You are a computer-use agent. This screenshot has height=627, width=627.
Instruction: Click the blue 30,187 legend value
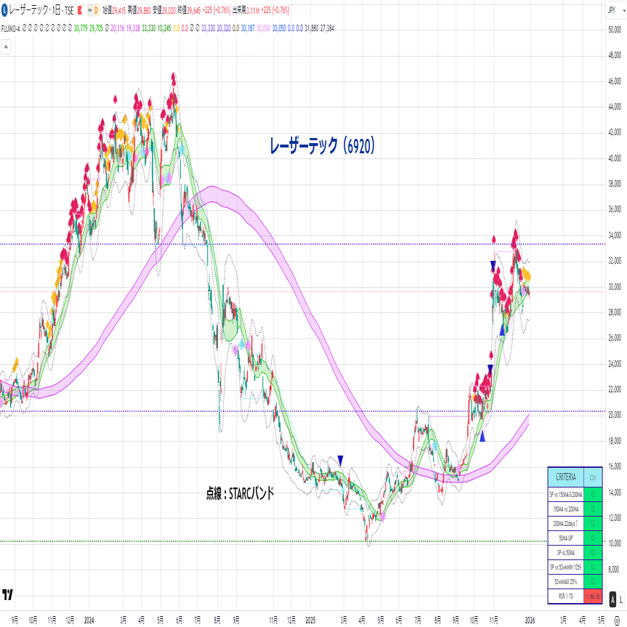(248, 28)
